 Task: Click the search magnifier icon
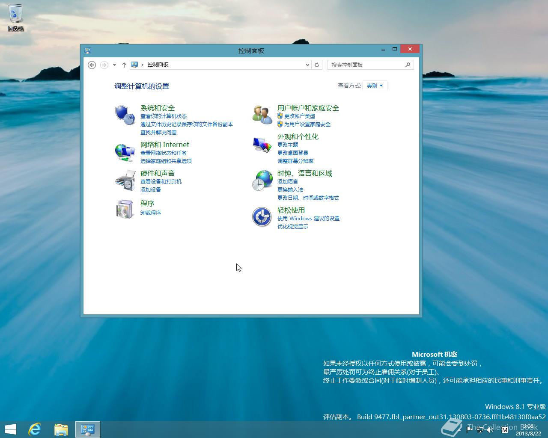tap(408, 65)
